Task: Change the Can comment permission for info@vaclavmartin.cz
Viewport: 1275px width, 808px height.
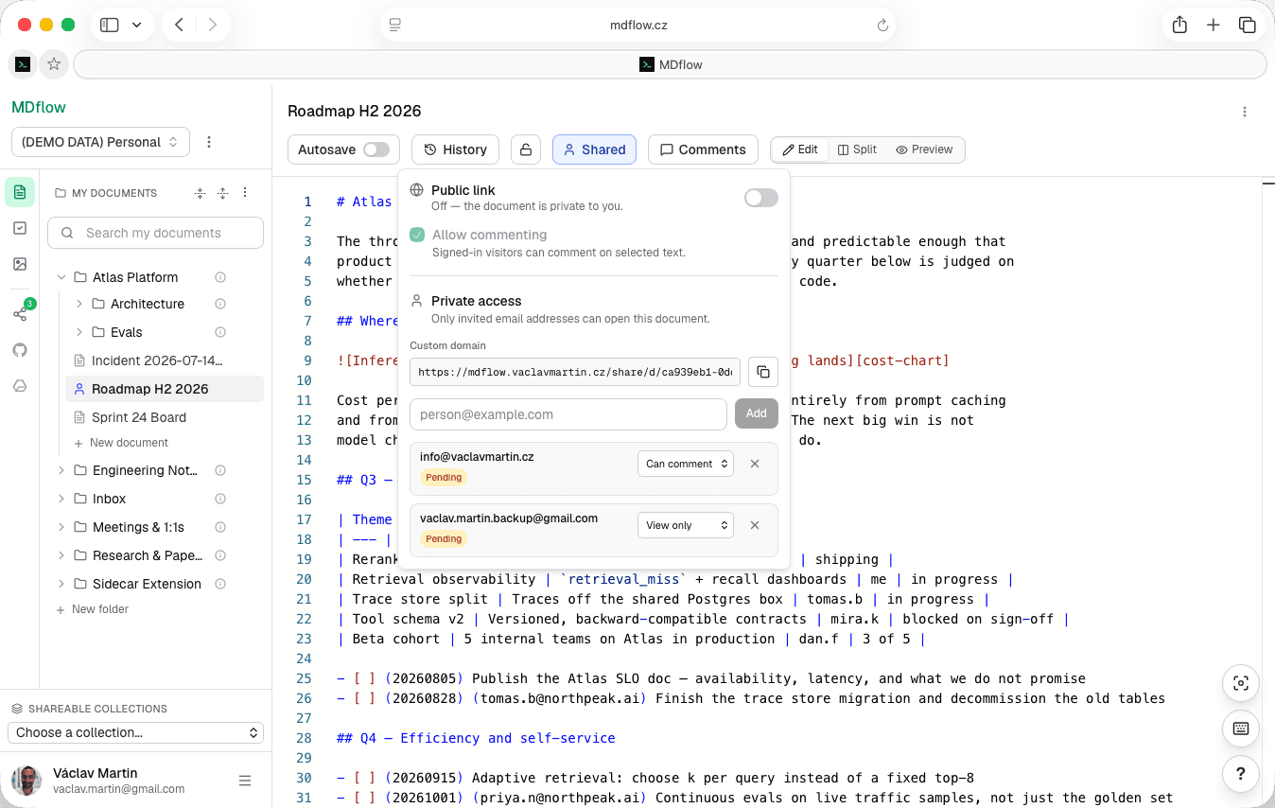Action: 686,464
